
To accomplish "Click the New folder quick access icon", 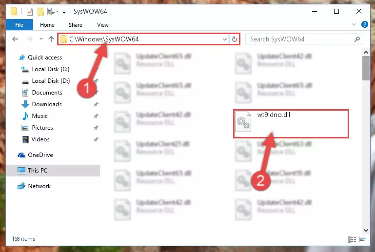I will pyautogui.click(x=40, y=12).
